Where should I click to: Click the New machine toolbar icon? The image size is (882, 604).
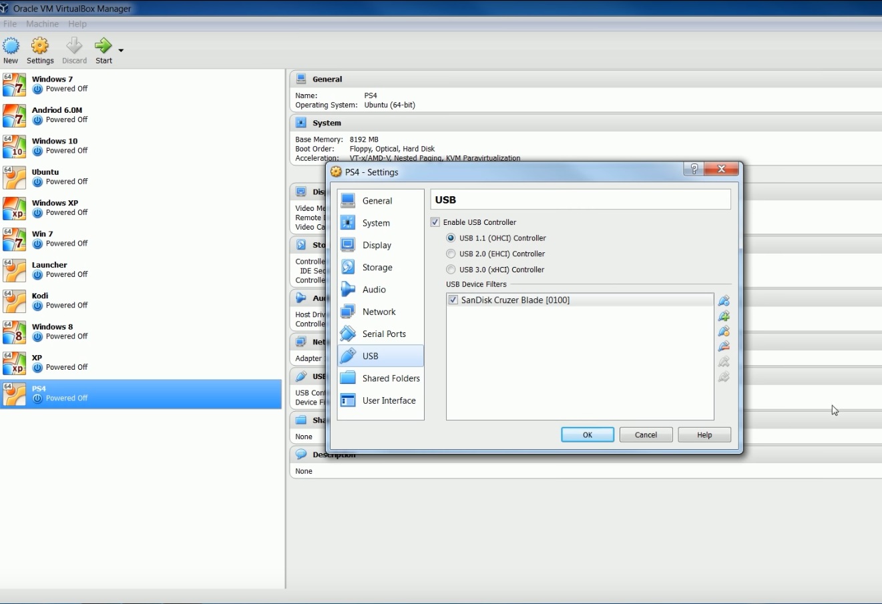[x=11, y=46]
